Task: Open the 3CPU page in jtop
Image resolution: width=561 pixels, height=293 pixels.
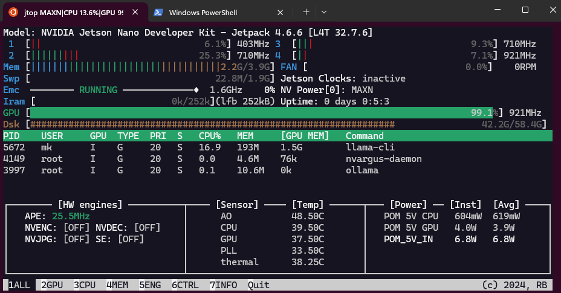Action: pyautogui.click(x=86, y=285)
